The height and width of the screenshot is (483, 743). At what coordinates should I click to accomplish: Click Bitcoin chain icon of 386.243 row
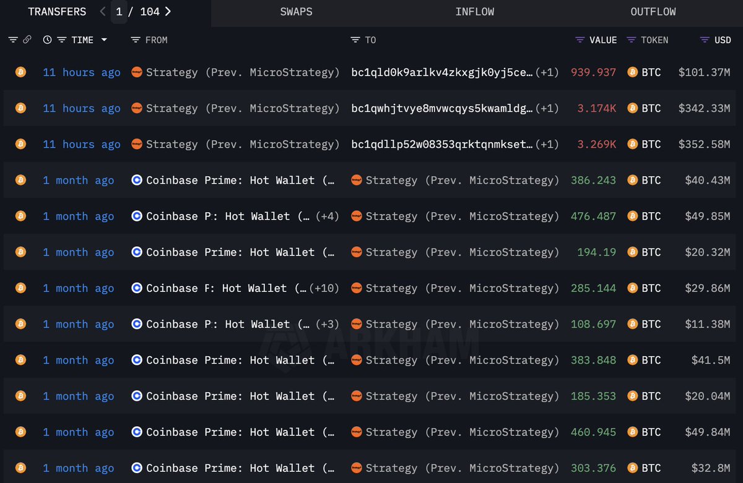tap(20, 180)
